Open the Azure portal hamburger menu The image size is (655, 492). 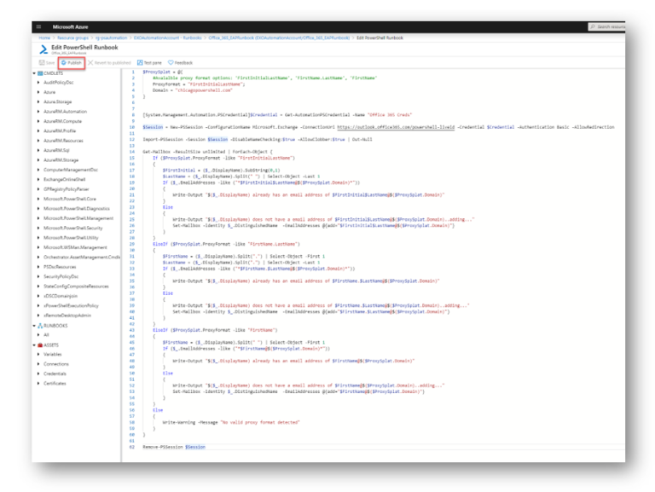tap(38, 26)
